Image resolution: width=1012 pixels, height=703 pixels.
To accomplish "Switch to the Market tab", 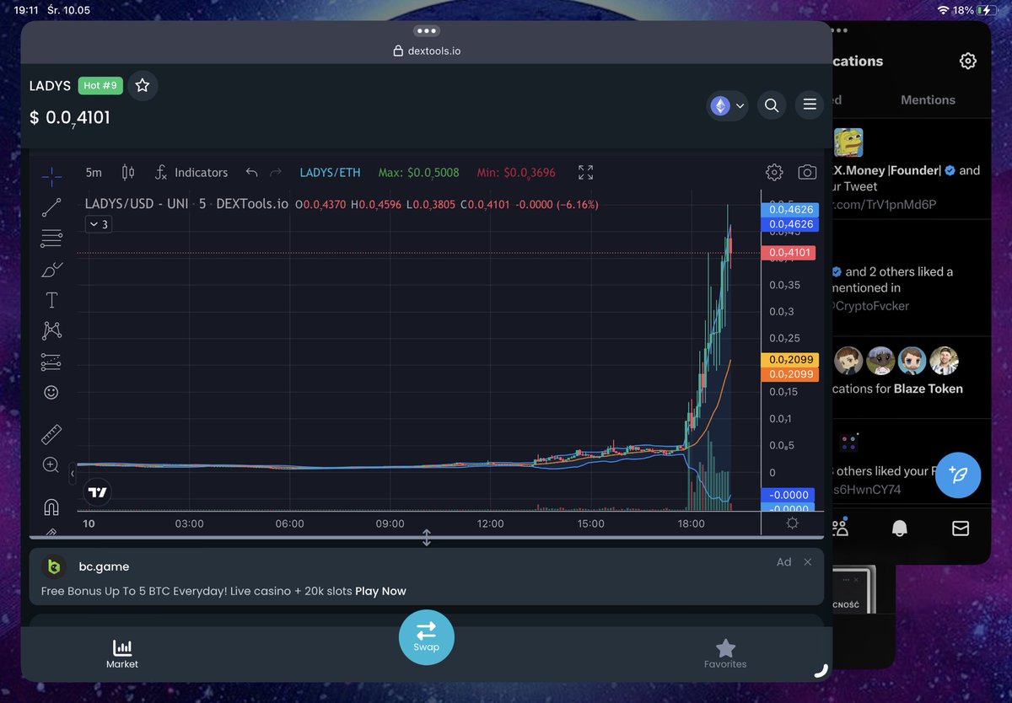I will [122, 654].
